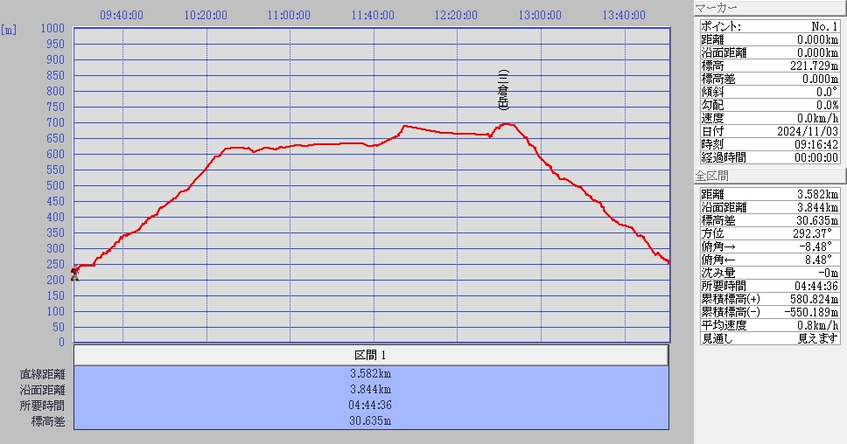Viewport: 847px width, 444px height.
Task: Click the 13:40:00 time axis label
Action: [625, 15]
